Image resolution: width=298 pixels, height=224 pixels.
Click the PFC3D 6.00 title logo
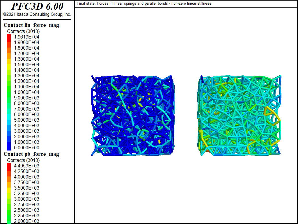click(x=37, y=6)
